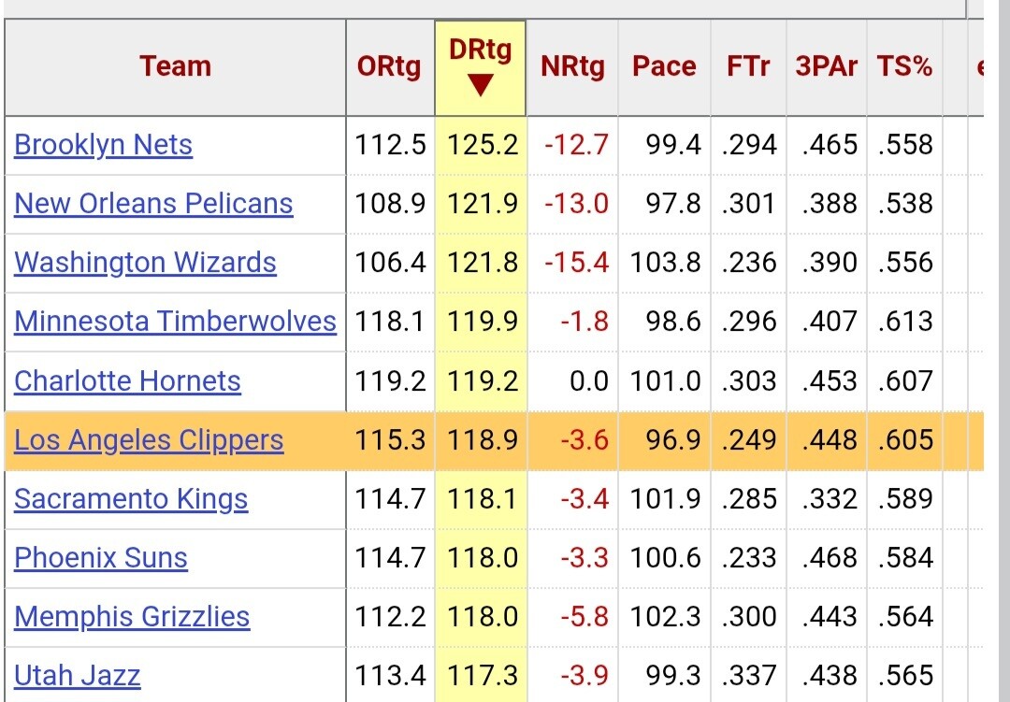Sort by NRtg column header
The image size is (1010, 702).
point(572,67)
